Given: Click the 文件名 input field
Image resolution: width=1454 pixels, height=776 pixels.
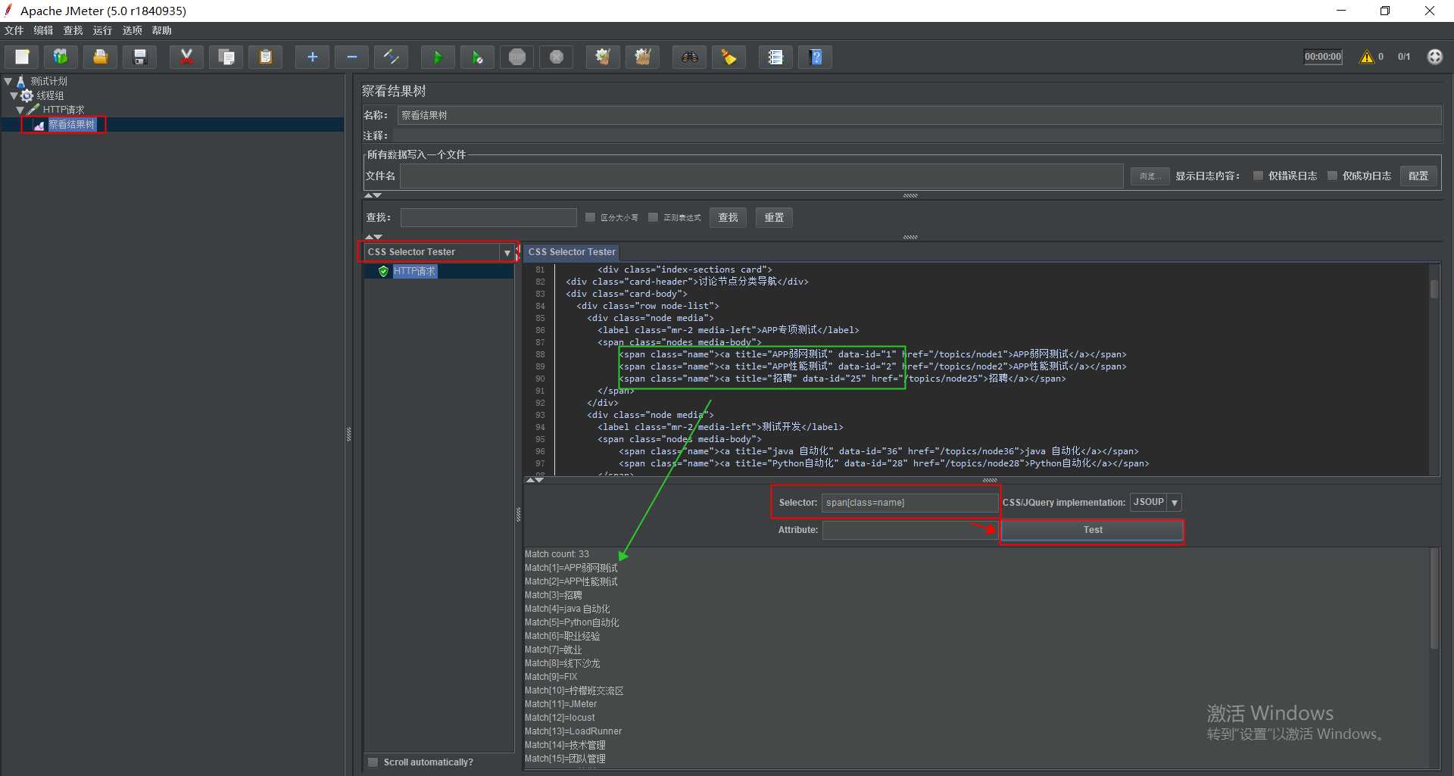Looking at the screenshot, I should [x=761, y=176].
